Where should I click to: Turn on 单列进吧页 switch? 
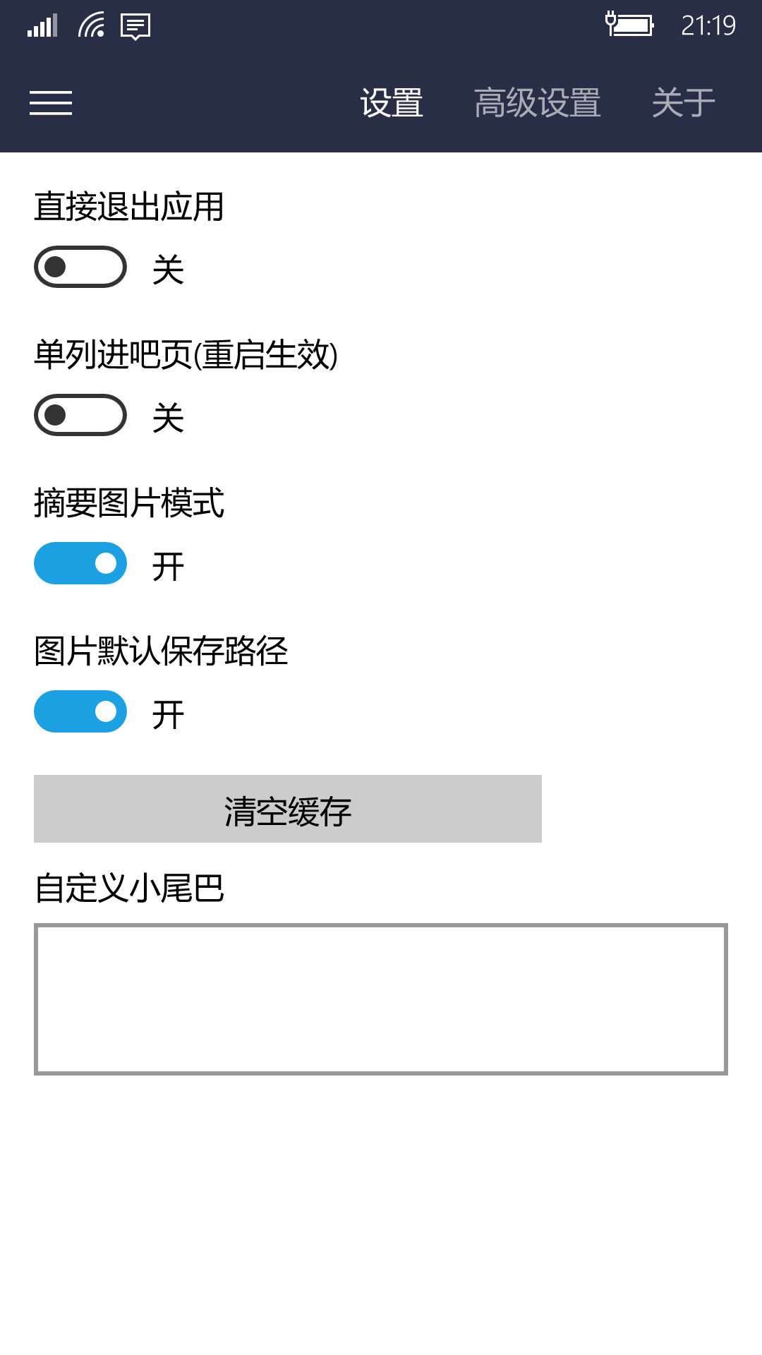pyautogui.click(x=80, y=415)
